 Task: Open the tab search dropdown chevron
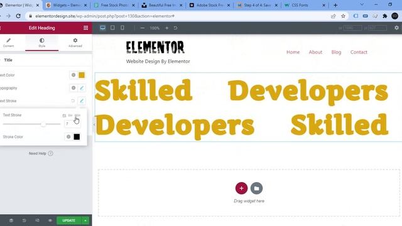[x=362, y=4]
